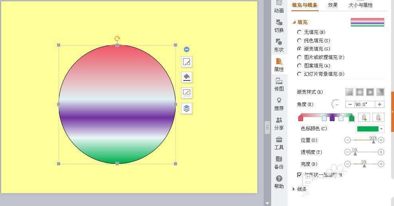Open the 分享 share panel
Screen dimensions: 394x206
[x=279, y=124]
